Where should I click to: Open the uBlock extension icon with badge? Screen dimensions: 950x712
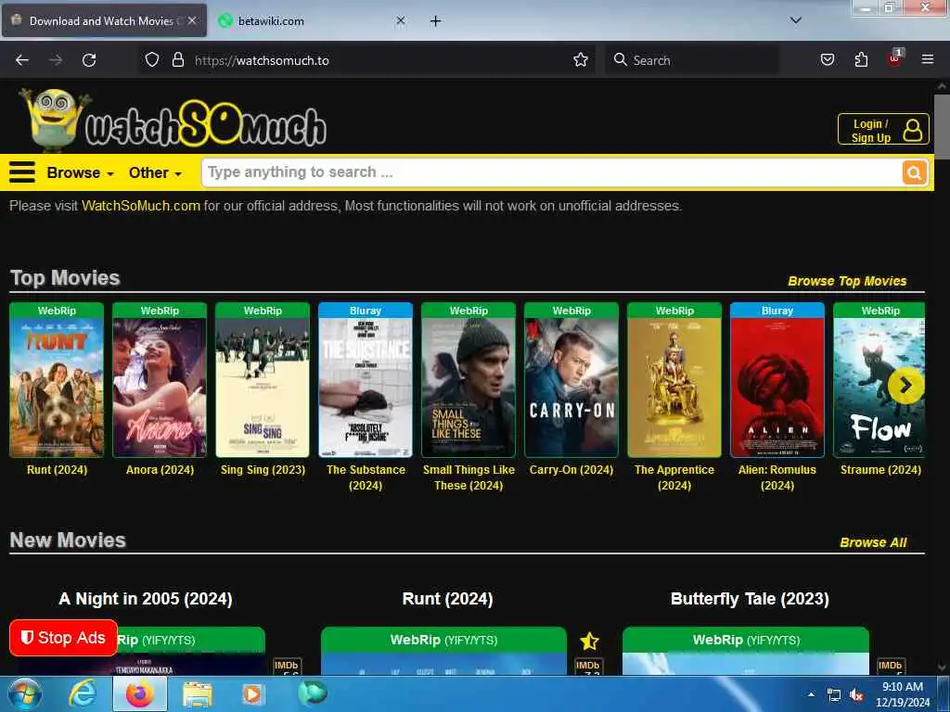pos(895,58)
